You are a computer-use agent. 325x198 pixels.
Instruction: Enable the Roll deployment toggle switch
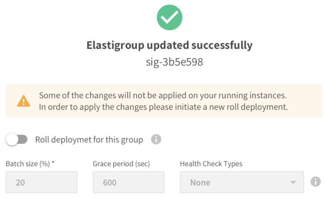[x=16, y=139]
